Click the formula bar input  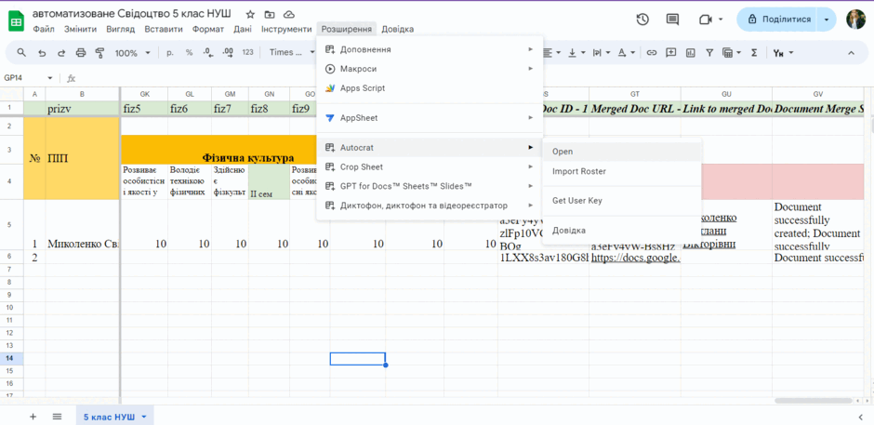pos(474,78)
